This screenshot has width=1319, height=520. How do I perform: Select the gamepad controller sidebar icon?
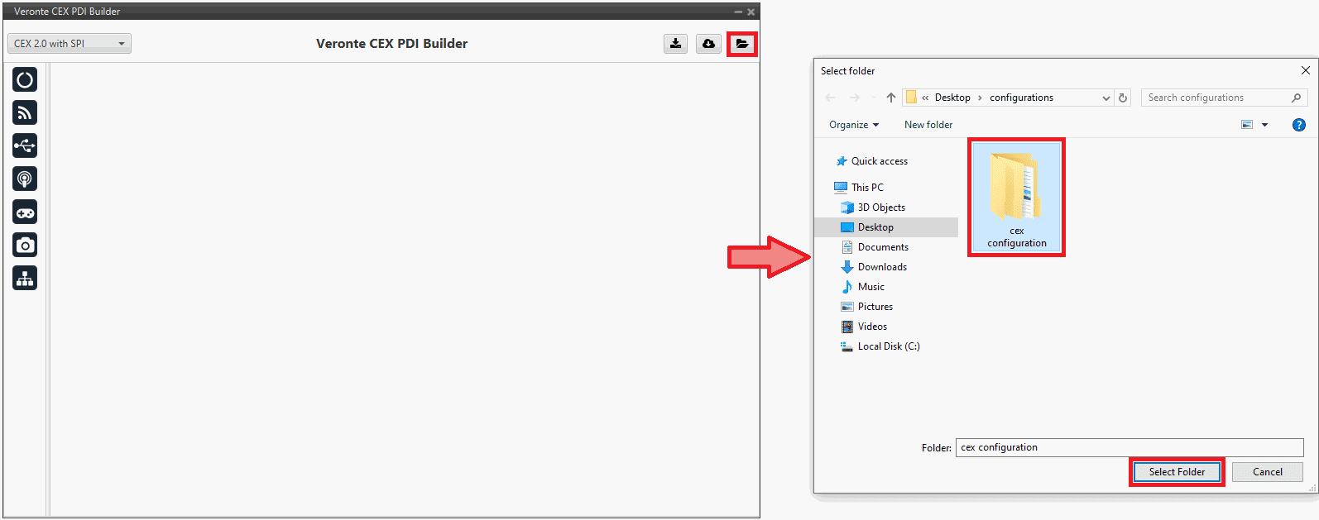25,212
